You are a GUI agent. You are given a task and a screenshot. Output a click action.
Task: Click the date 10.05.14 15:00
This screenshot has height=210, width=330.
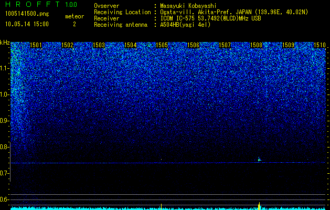click(27, 24)
